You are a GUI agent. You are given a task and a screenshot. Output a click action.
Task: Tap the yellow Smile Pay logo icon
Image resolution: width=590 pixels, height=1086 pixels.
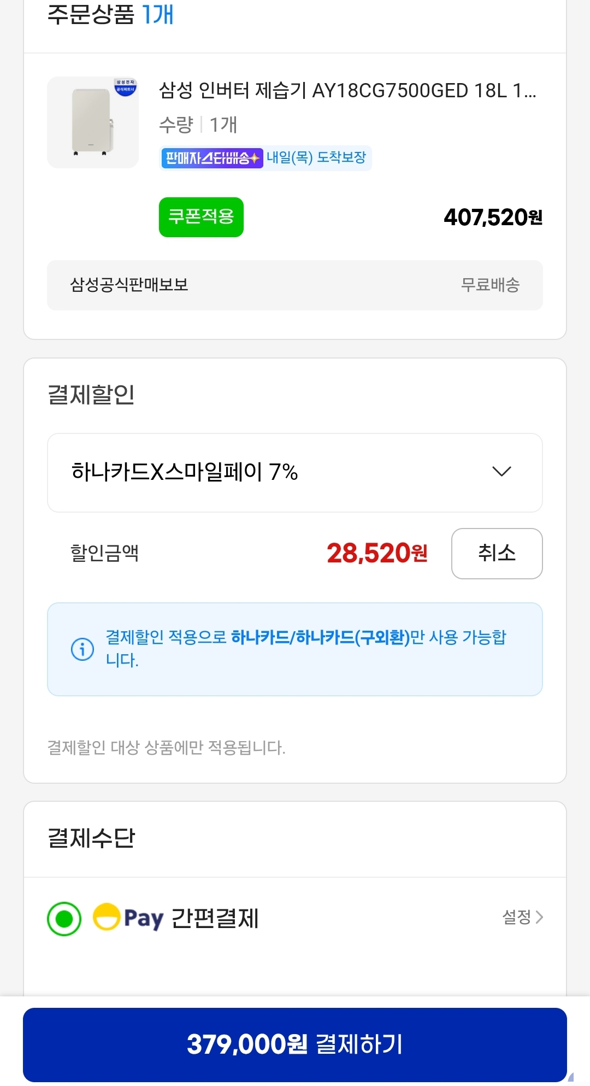pos(107,917)
